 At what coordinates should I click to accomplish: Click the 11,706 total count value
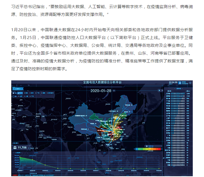(x=22, y=147)
